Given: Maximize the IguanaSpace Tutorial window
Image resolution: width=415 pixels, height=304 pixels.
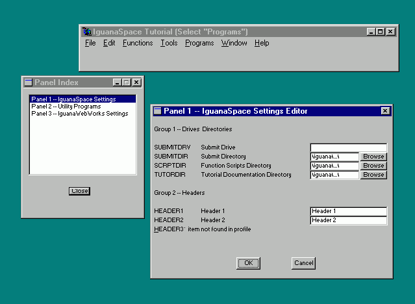Looking at the screenshot, I should tap(380, 32).
